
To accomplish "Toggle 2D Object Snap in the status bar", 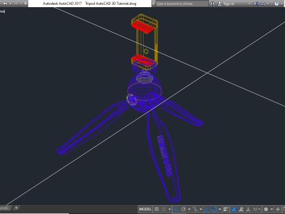I will tap(214, 209).
